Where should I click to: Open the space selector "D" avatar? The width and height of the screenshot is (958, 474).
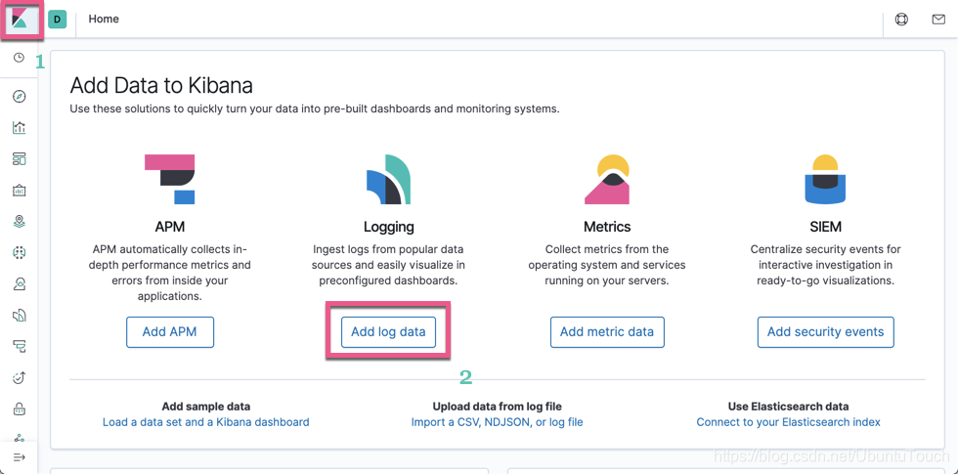click(x=58, y=20)
